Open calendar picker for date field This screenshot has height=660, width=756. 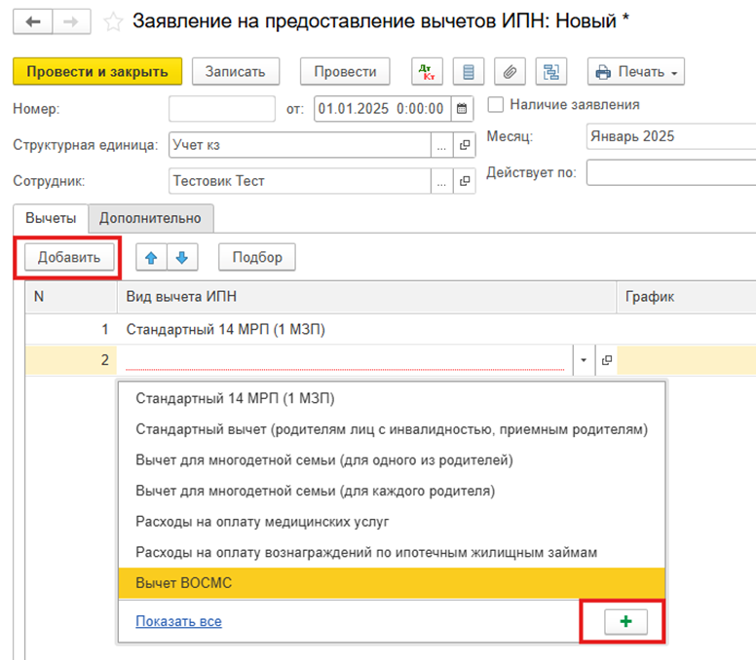pos(462,108)
